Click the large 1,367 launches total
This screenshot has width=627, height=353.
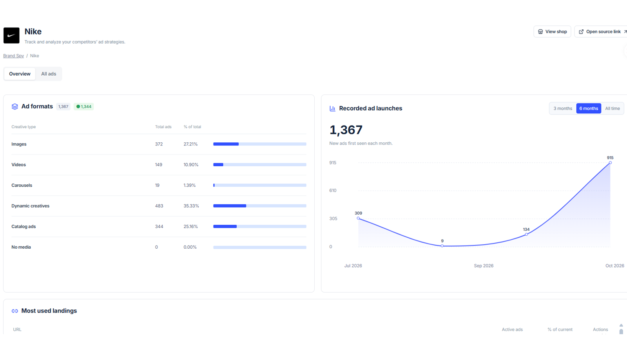click(x=346, y=130)
